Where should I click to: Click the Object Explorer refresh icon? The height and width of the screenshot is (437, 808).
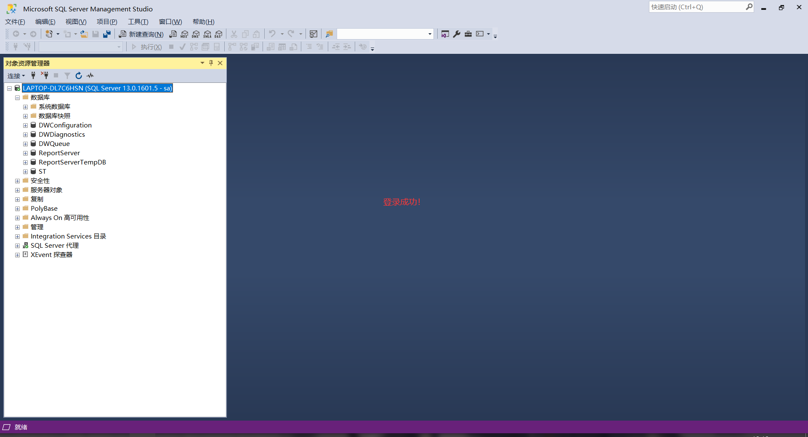[78, 76]
